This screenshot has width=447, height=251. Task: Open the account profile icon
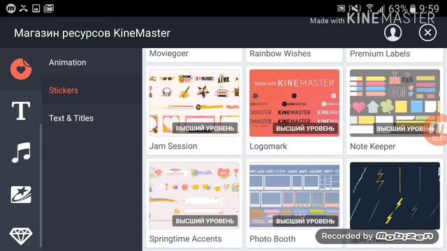393,33
